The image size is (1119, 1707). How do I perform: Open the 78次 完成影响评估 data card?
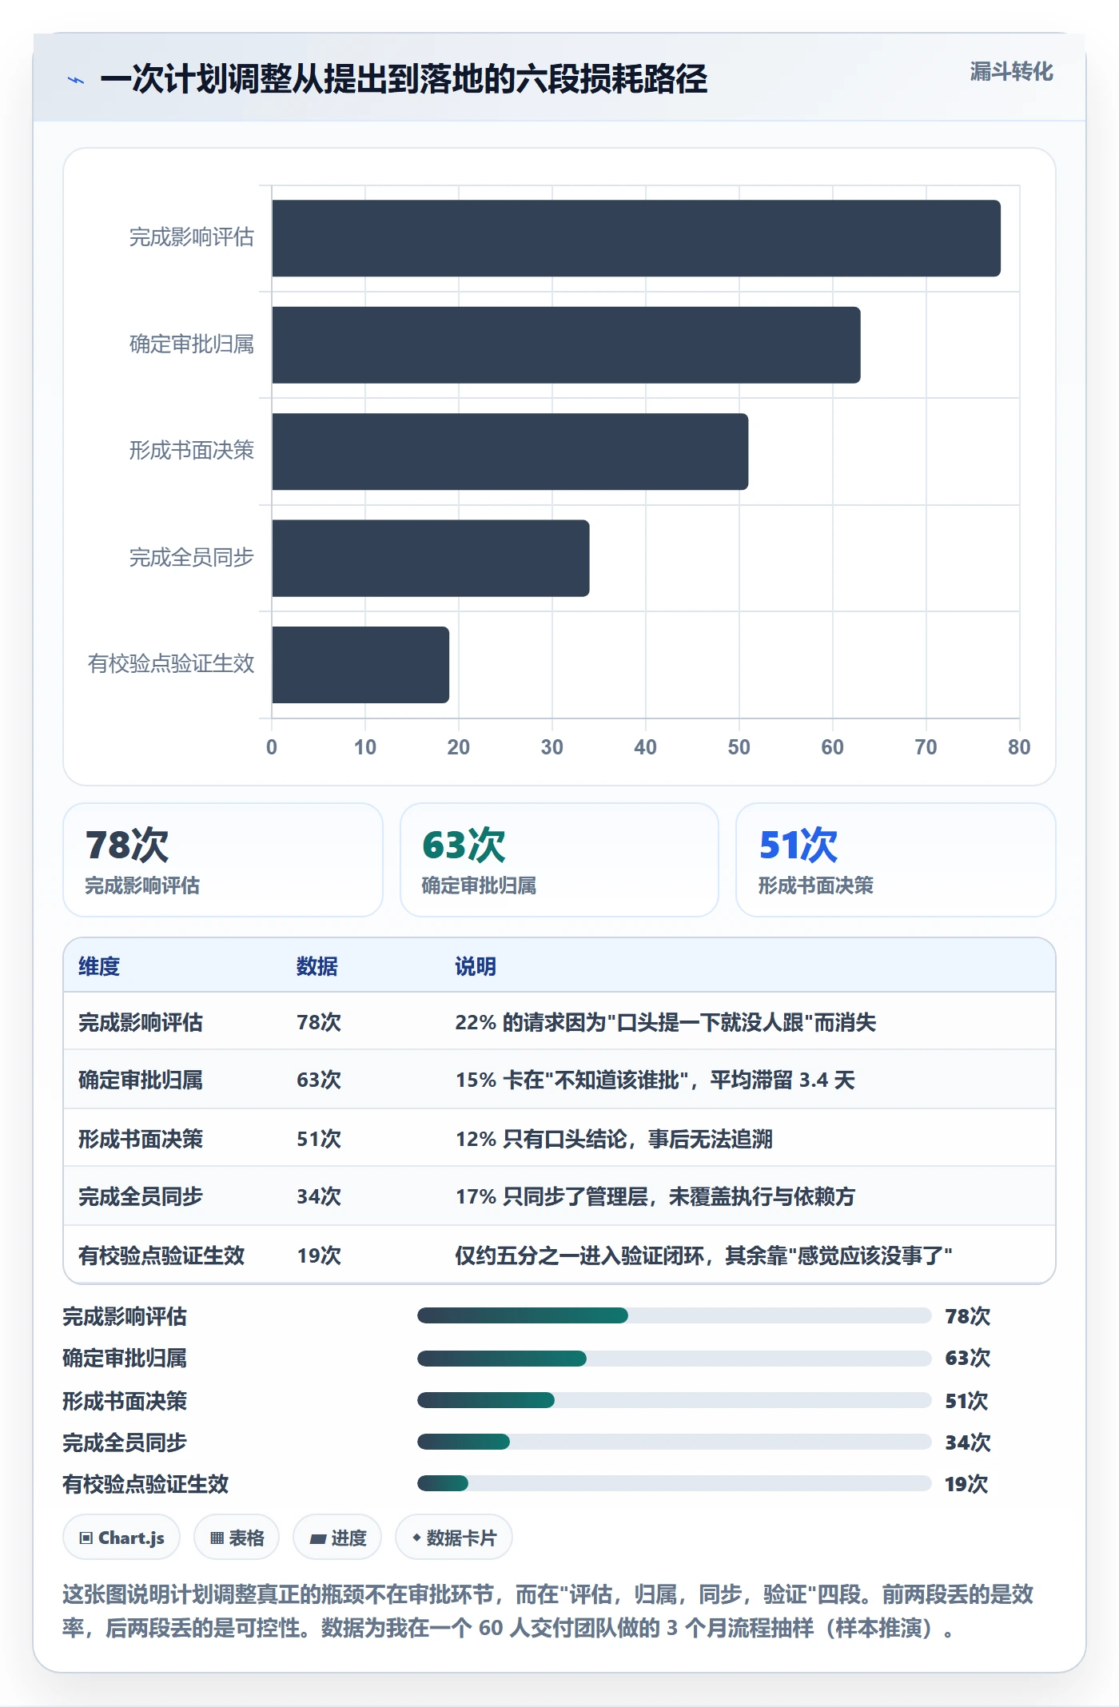(x=223, y=860)
